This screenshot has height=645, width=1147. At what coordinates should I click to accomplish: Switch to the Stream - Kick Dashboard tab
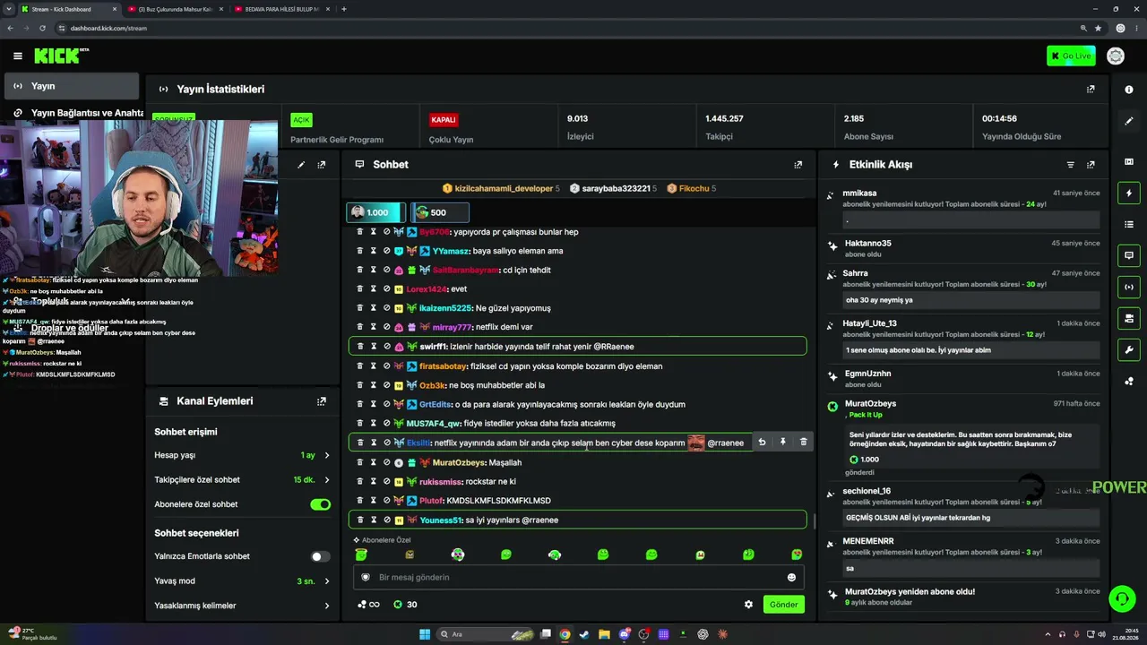(69, 9)
